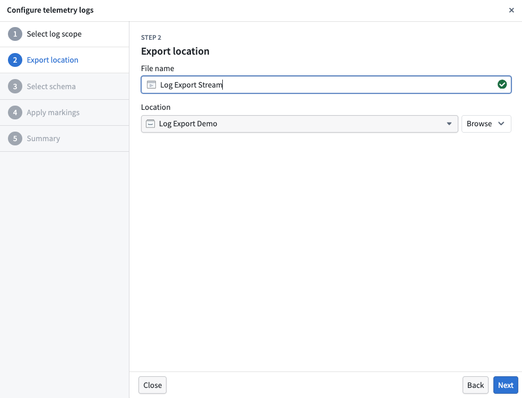The image size is (522, 398).
Task: Click the Next button
Action: 506,385
